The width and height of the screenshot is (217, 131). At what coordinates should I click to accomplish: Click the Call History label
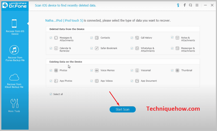tap(146, 38)
